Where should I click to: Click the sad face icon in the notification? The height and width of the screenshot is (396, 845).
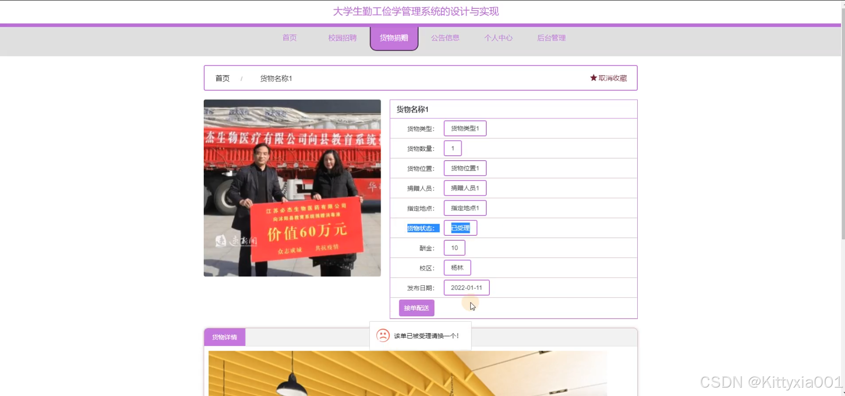click(x=383, y=336)
